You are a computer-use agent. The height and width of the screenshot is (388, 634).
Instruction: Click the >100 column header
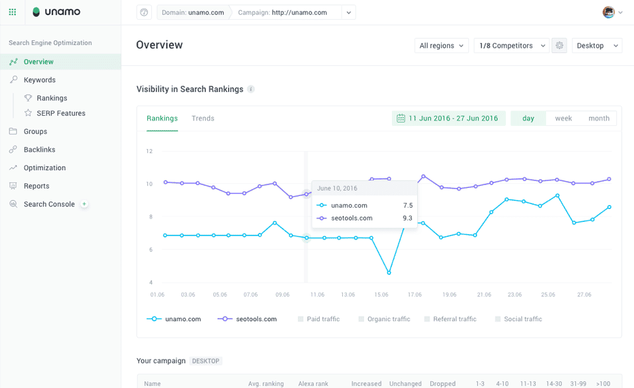pyautogui.click(x=603, y=383)
